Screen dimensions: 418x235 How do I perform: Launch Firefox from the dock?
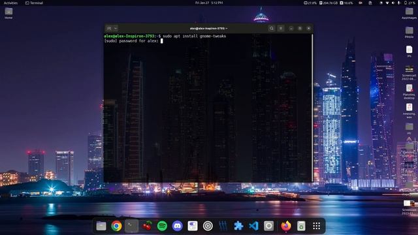click(286, 226)
